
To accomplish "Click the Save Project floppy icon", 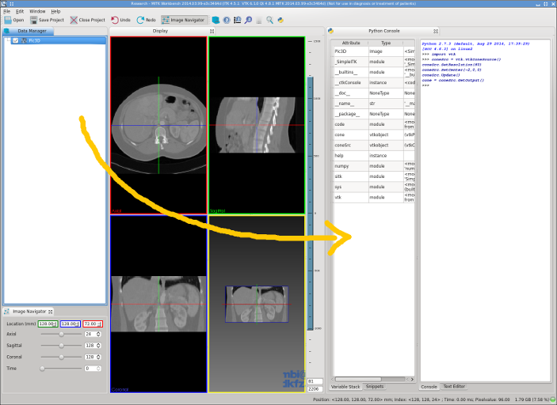I will (33, 20).
